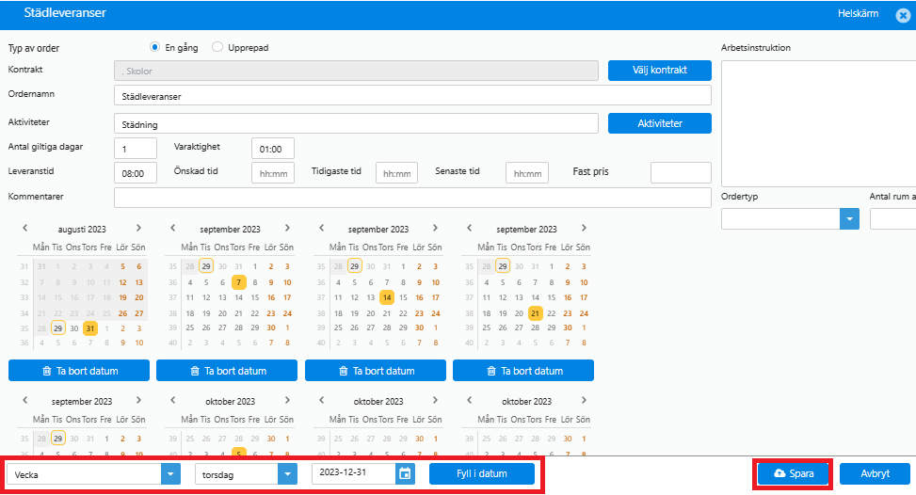Open the Ordertyp dropdown

click(x=849, y=219)
